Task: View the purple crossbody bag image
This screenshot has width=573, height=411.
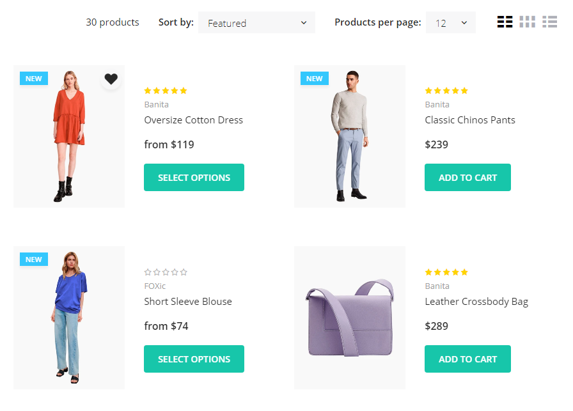Action: pyautogui.click(x=350, y=318)
